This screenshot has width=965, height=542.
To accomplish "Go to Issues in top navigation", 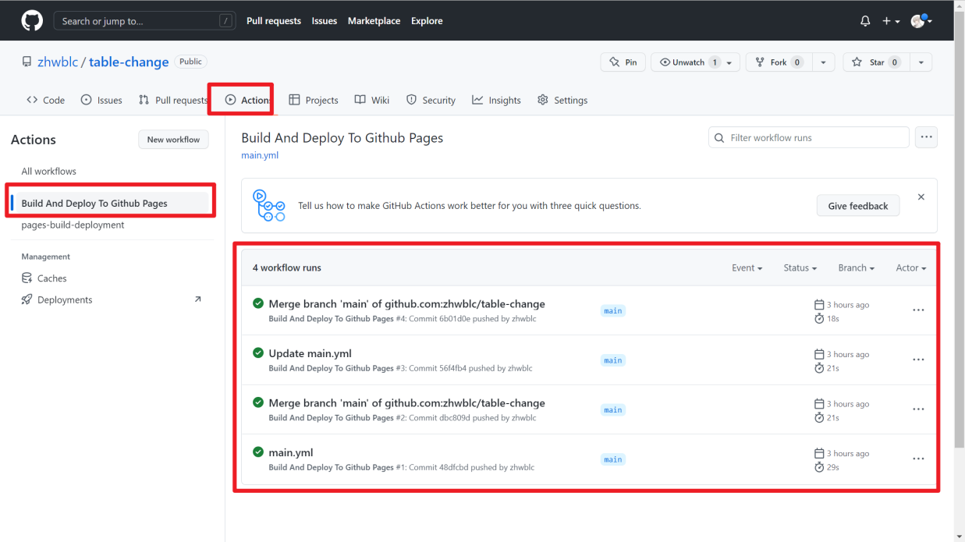I will 325,21.
